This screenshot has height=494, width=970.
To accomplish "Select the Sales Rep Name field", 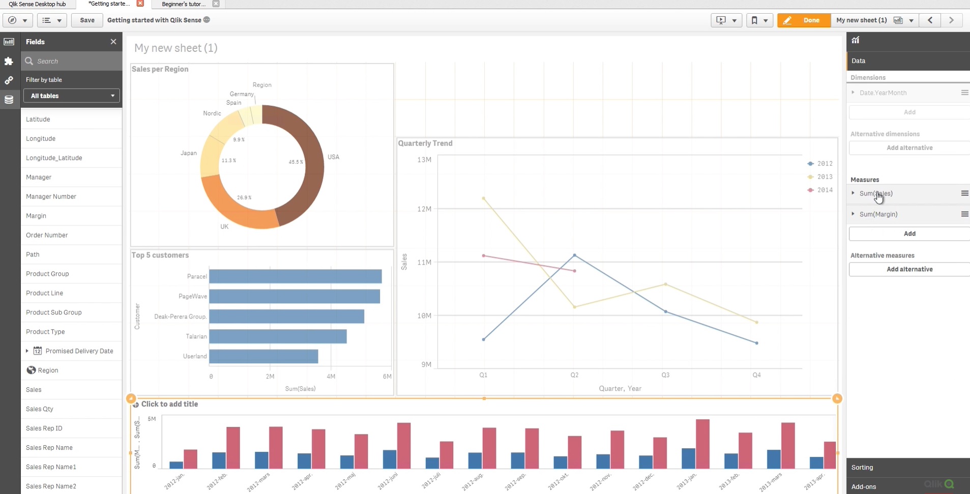I will [71, 448].
